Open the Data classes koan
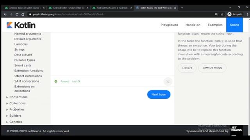This screenshot has height=140, width=250. [x=23, y=55]
